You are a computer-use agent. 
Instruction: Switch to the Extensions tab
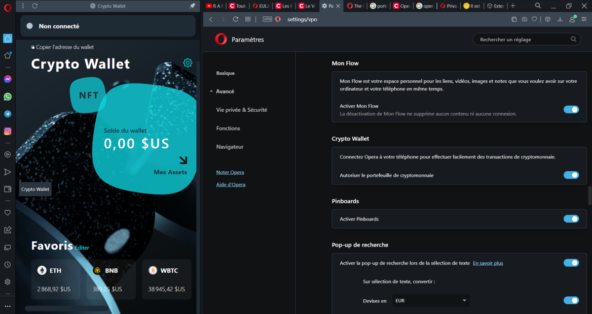point(495,6)
